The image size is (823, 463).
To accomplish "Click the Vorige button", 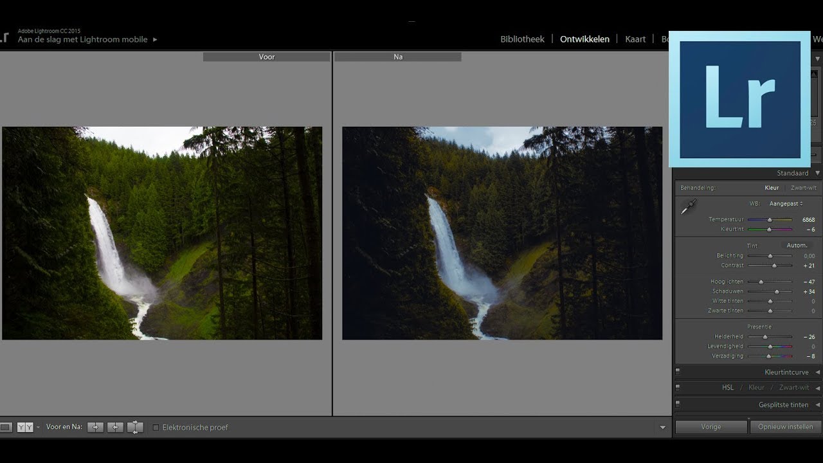I will pos(710,426).
